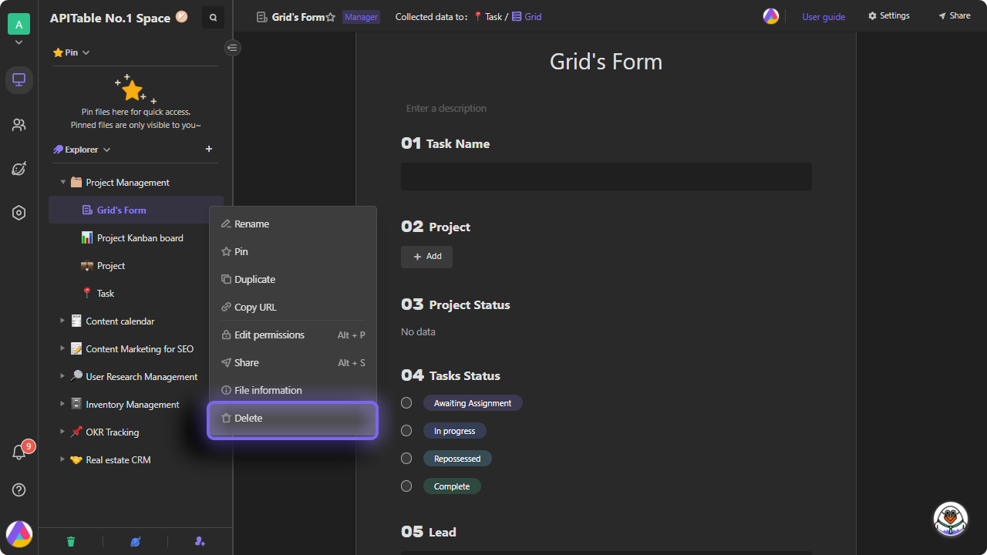Viewport: 987px width, 555px height.
Task: Select the In progress radio option
Action: pos(406,431)
